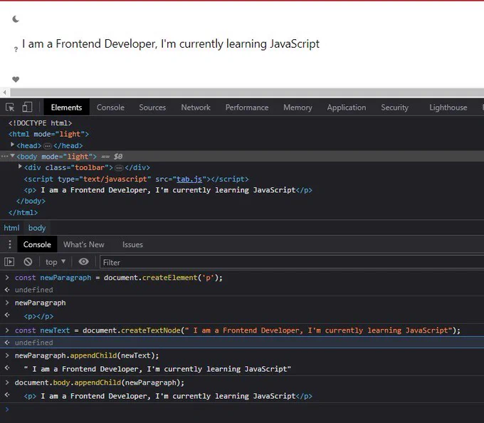The image size is (484, 423).
Task: Click the console prompt input line
Action: (242, 409)
